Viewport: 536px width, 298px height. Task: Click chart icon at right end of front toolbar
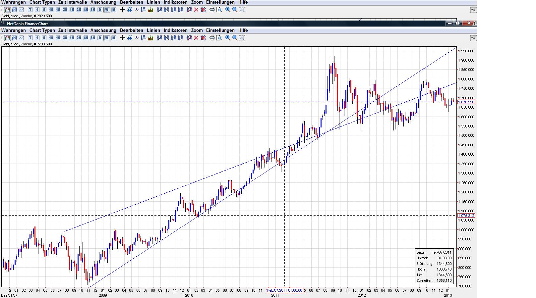click(473, 38)
